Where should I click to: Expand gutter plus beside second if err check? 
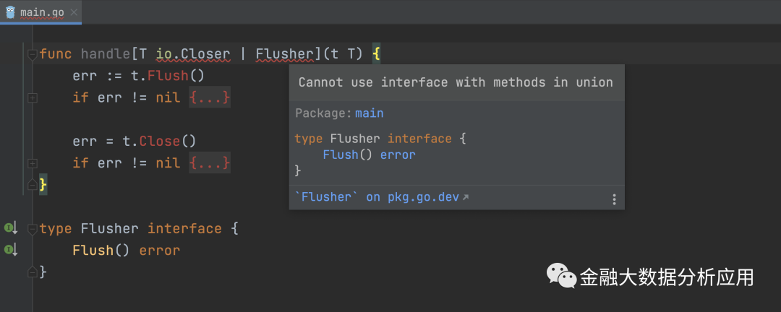tap(32, 163)
